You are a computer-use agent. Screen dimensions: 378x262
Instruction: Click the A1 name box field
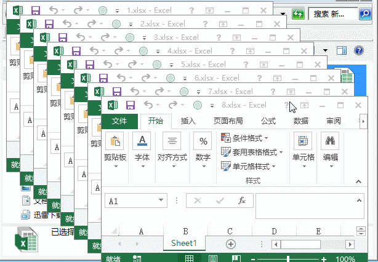coord(131,200)
